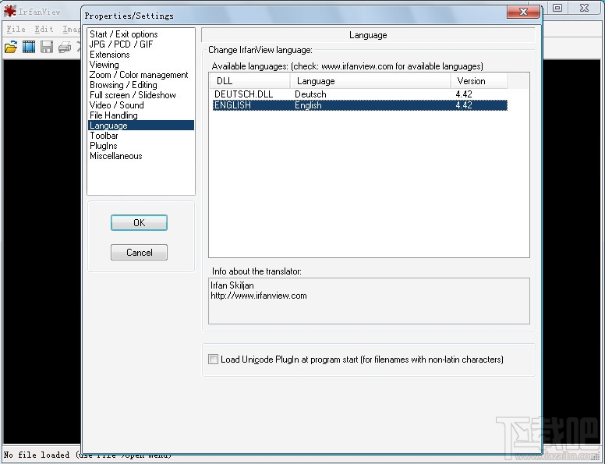
Task: Click the Open folder toolbar icon
Action: (11, 47)
